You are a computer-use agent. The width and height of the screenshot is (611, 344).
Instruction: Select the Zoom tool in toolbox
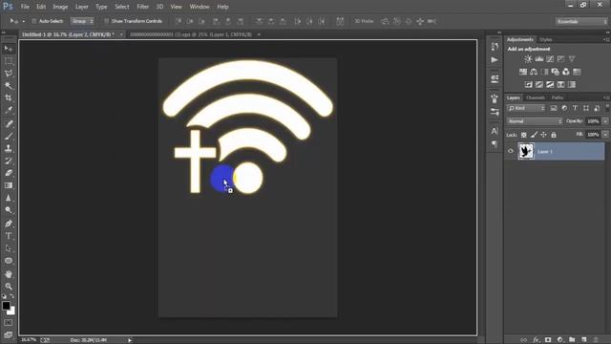[9, 287]
